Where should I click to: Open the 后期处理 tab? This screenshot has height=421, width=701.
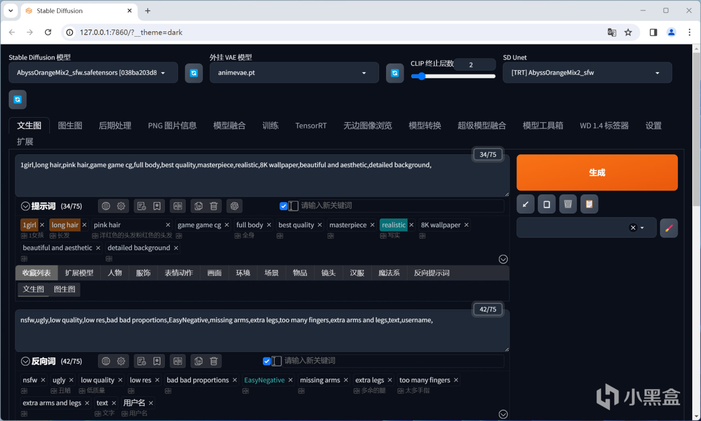point(115,125)
